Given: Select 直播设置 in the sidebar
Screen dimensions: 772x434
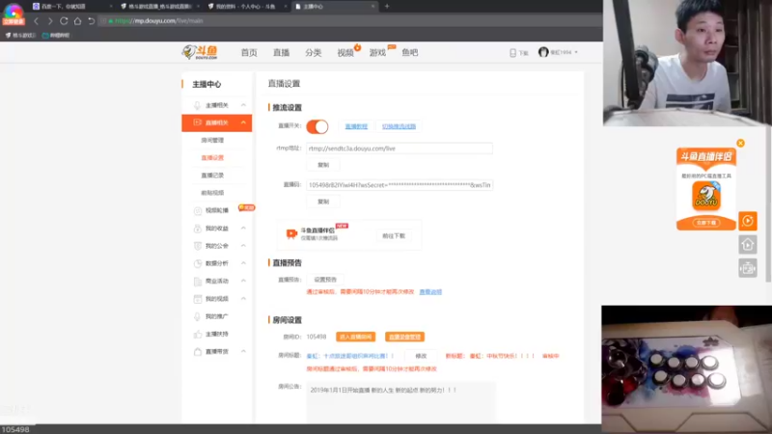Looking at the screenshot, I should coord(212,158).
